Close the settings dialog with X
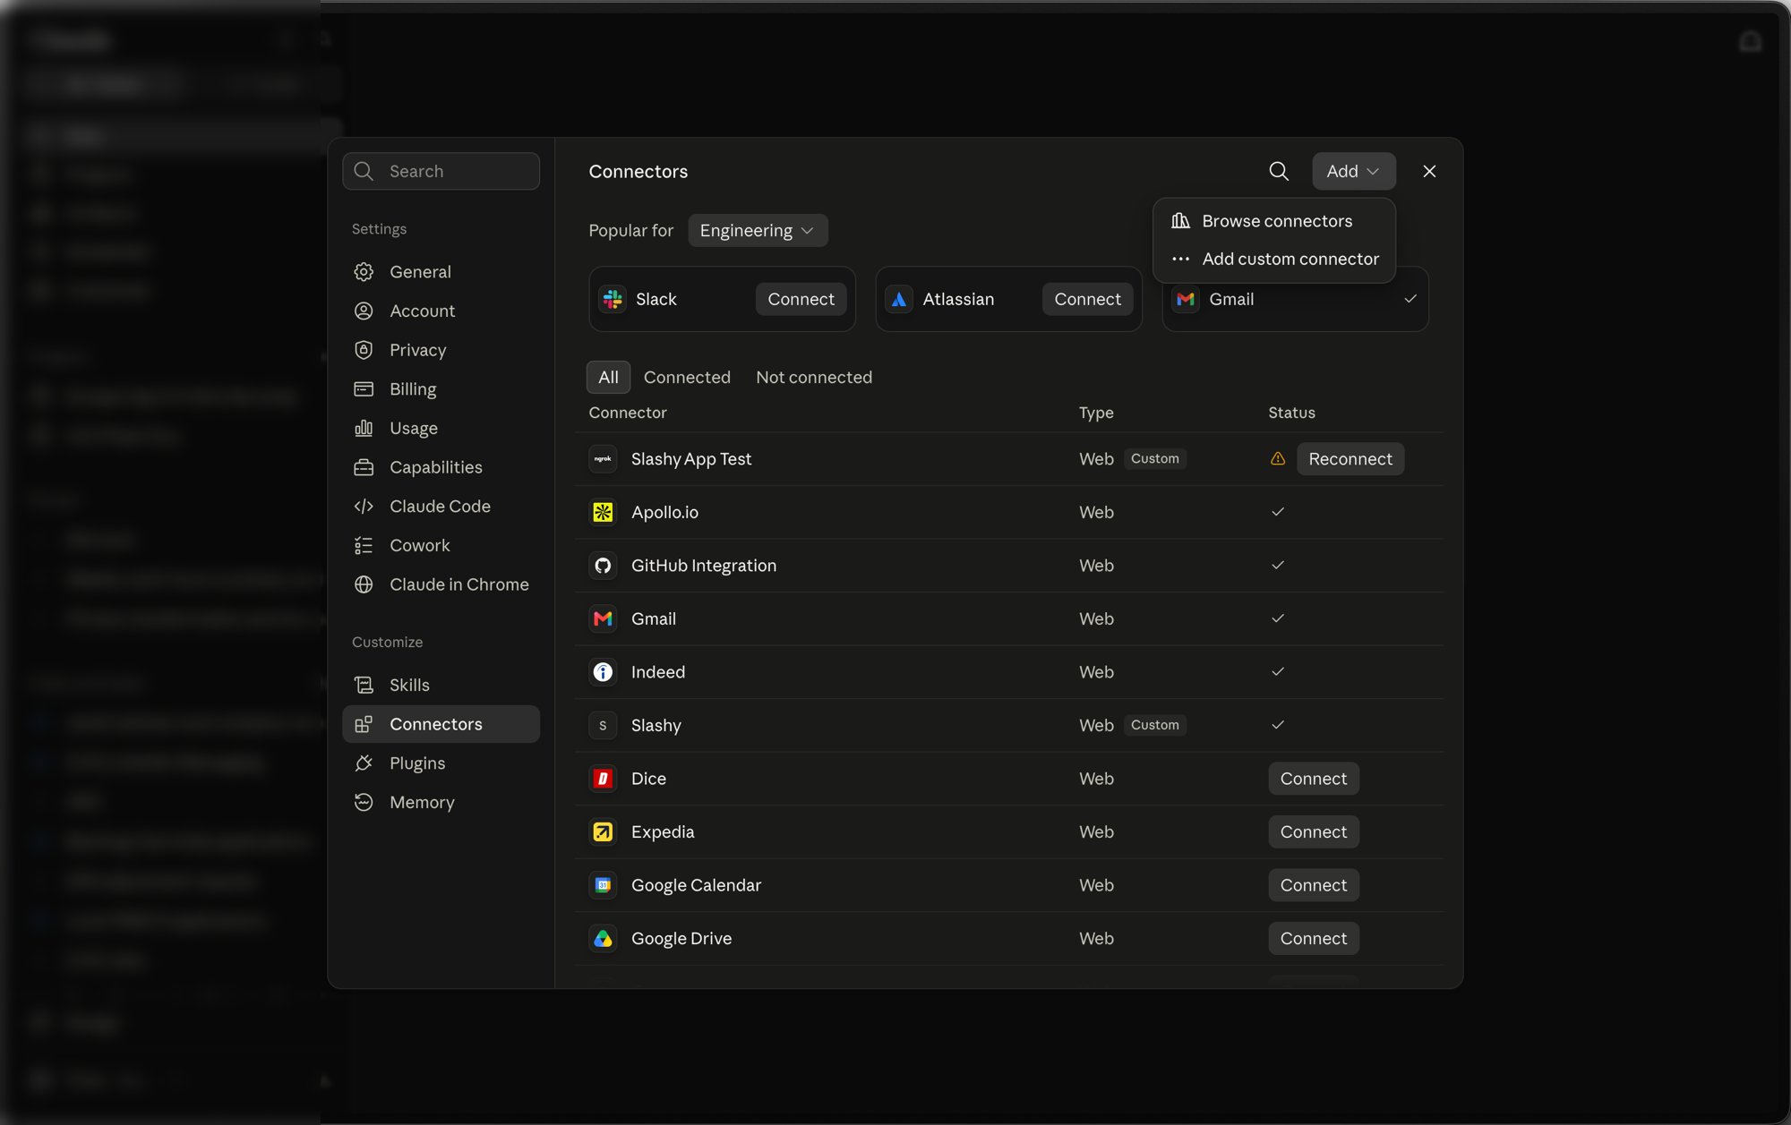Screen dimensions: 1791x1125 (x=1429, y=171)
